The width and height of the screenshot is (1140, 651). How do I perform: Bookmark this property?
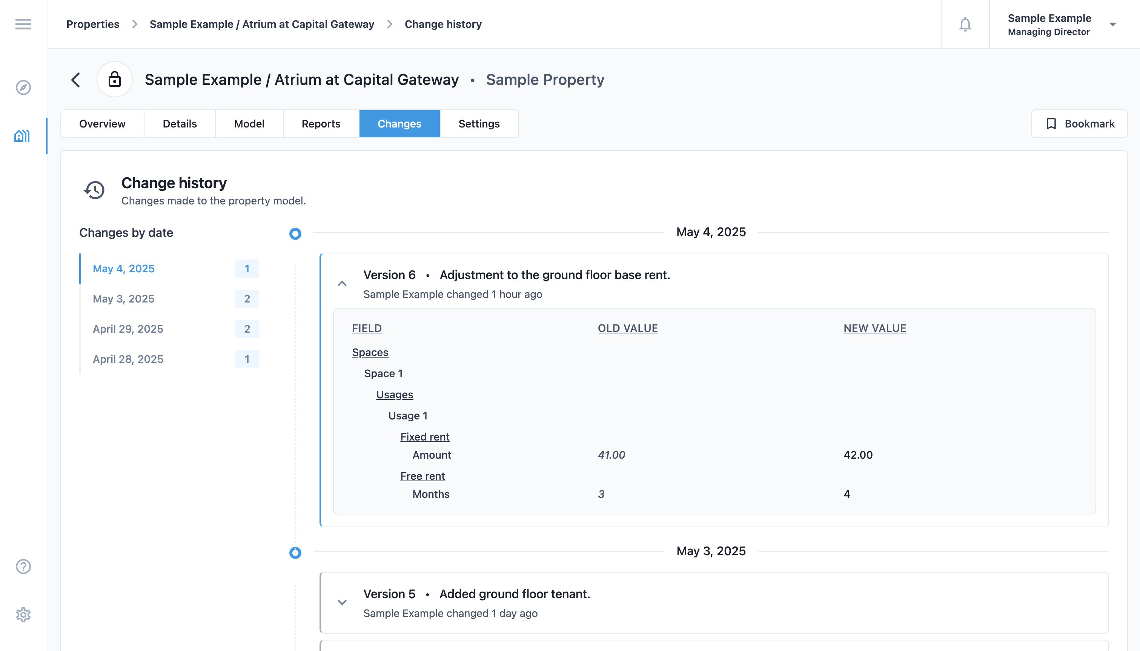pos(1079,124)
